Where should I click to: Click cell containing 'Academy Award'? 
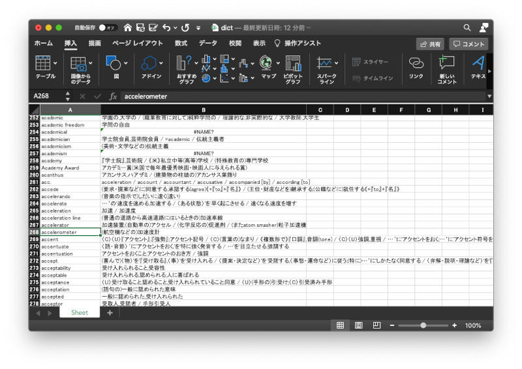tap(70, 168)
